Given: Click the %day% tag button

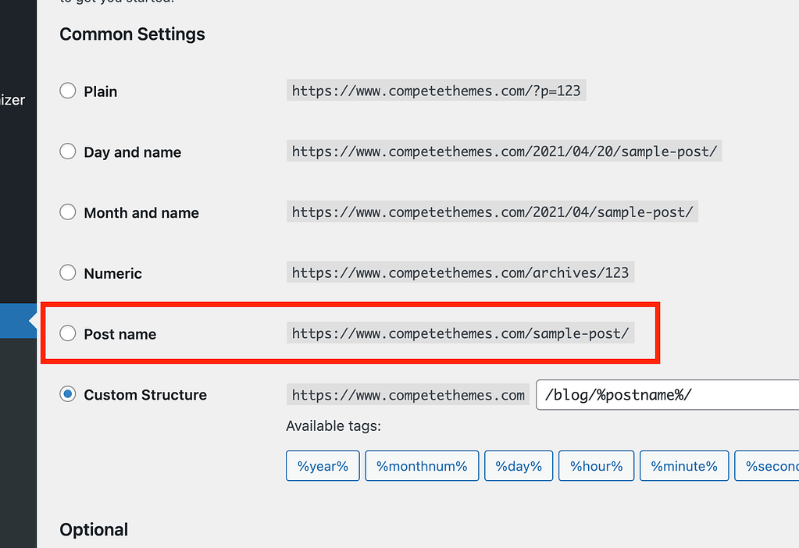Looking at the screenshot, I should click(x=519, y=465).
